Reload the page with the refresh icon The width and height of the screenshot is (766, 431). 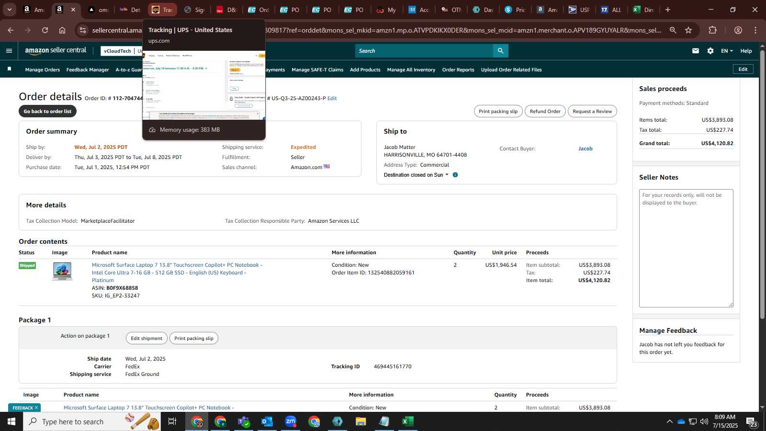[x=45, y=30]
